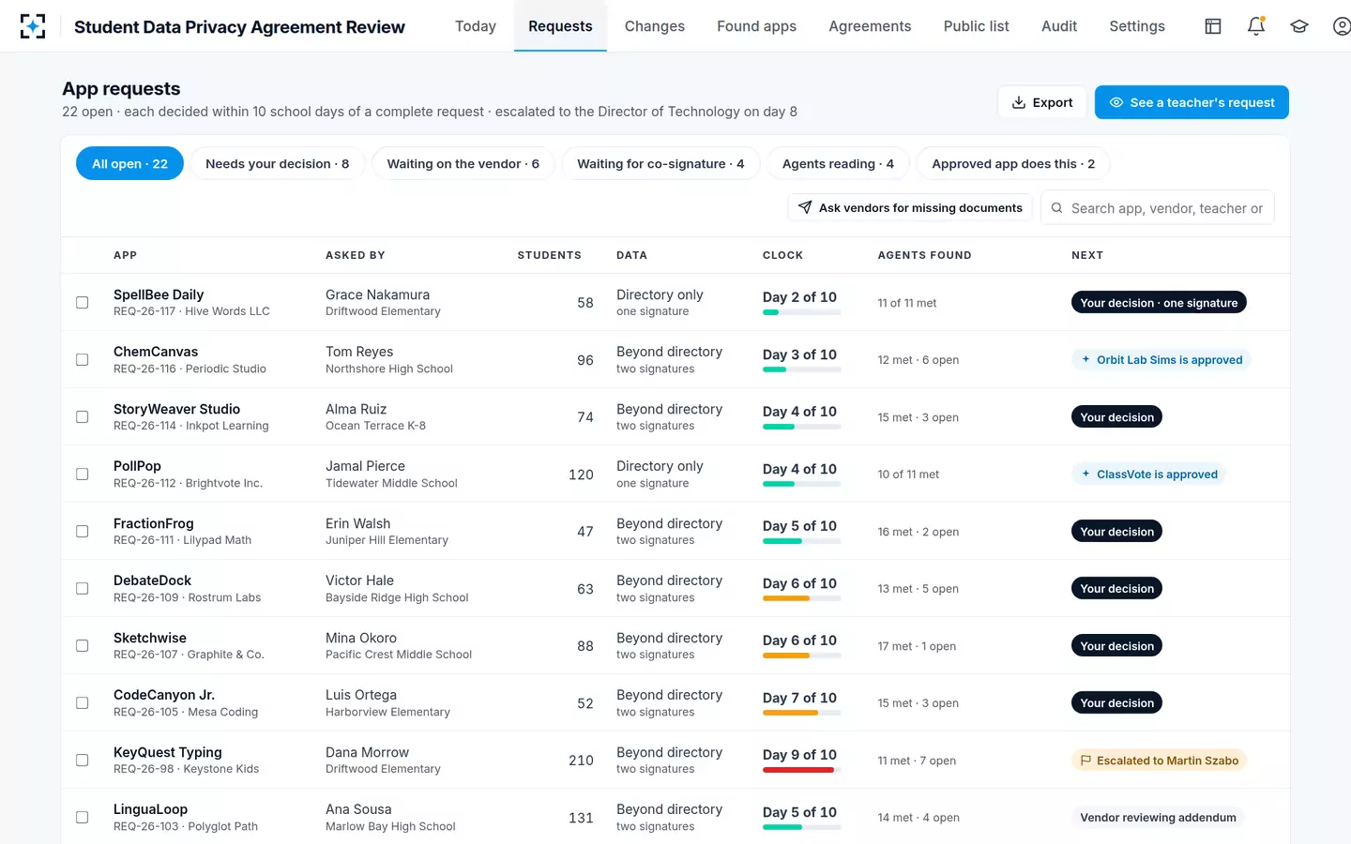Open the table layout icon in header

tap(1213, 26)
